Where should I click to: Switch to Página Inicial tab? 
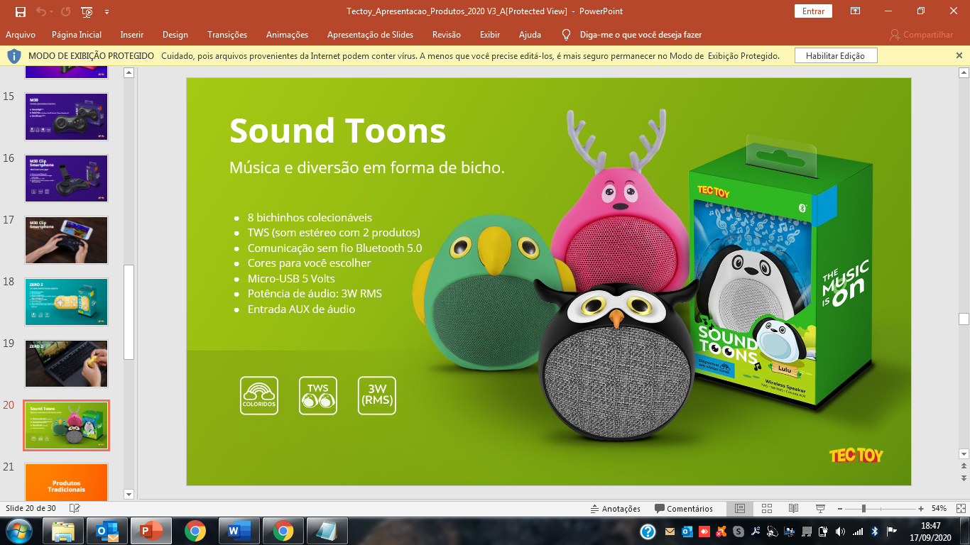click(x=77, y=35)
